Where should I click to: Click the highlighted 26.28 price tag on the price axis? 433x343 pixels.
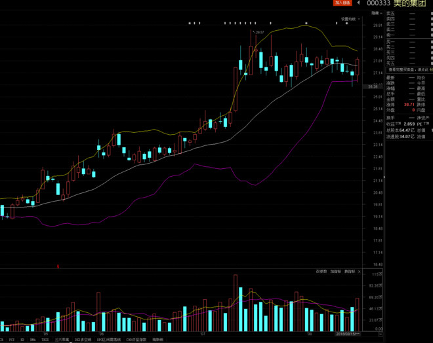click(x=373, y=86)
